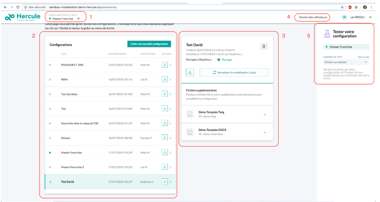Download Accord de mise en place de CSE
The width and height of the screenshot is (380, 202).
click(x=165, y=123)
